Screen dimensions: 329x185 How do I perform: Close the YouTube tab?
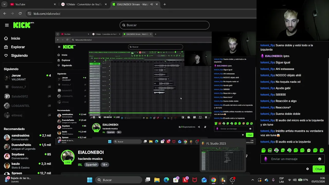coord(55,4)
